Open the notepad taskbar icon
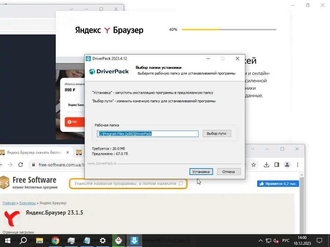 pyautogui.click(x=87, y=241)
